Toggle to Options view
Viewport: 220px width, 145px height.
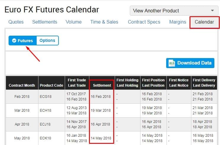pos(47,41)
